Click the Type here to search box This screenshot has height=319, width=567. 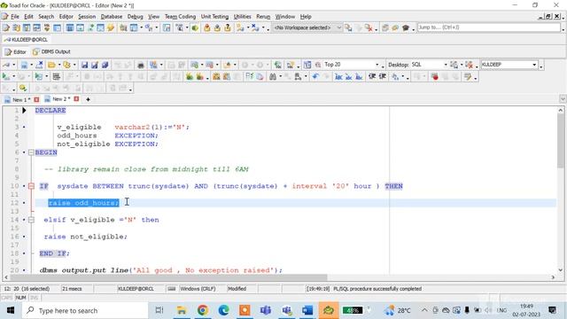coord(85,310)
